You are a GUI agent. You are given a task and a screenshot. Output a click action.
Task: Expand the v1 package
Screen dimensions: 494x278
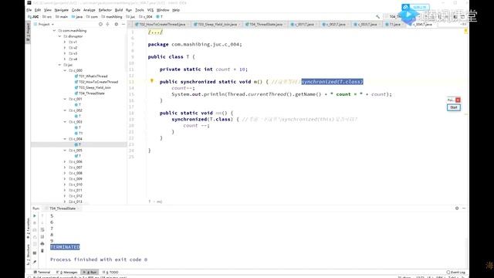pyautogui.click(x=65, y=42)
